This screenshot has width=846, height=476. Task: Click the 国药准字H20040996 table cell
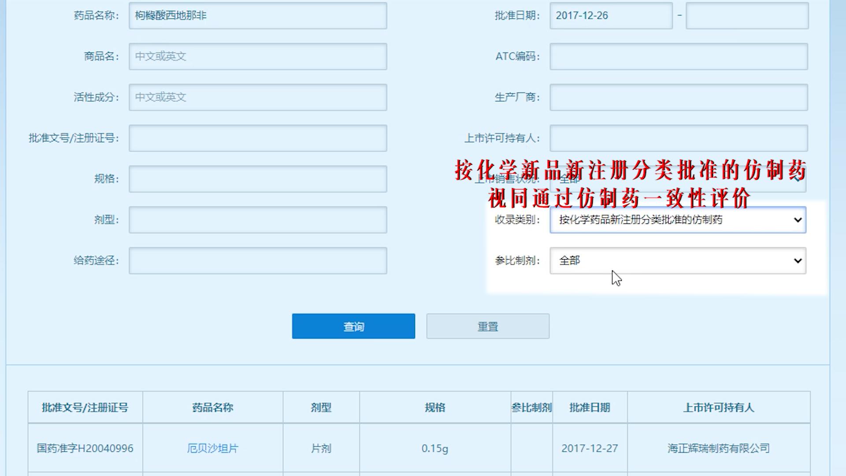(85, 448)
